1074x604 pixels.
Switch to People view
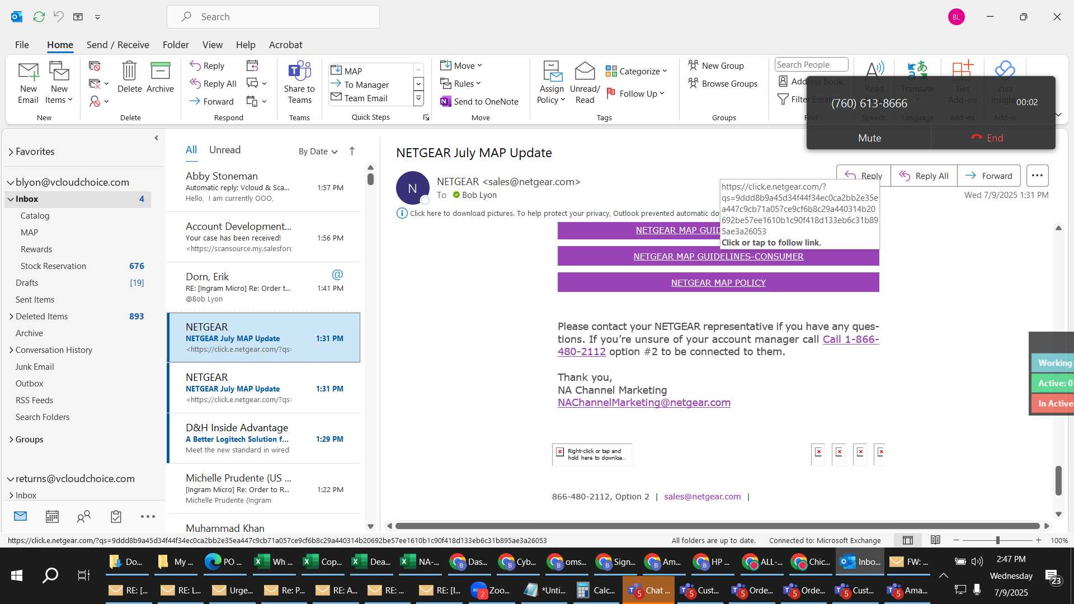(84, 517)
